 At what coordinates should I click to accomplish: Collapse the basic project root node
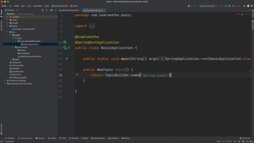5,14
